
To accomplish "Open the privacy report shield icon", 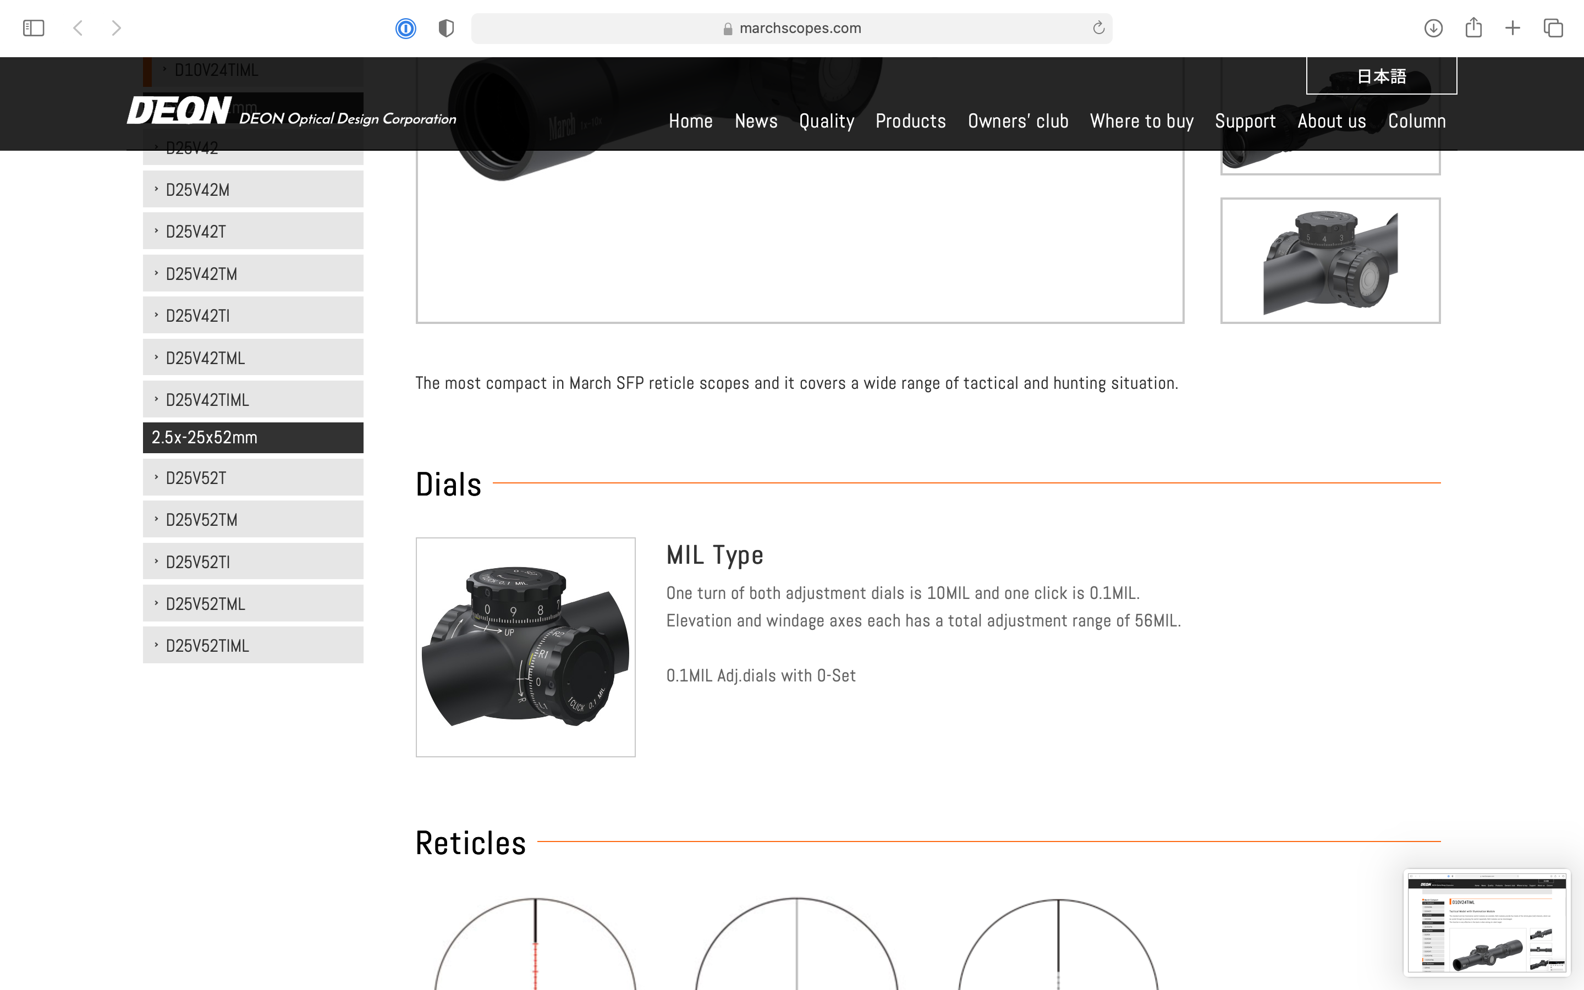I will [x=447, y=28].
